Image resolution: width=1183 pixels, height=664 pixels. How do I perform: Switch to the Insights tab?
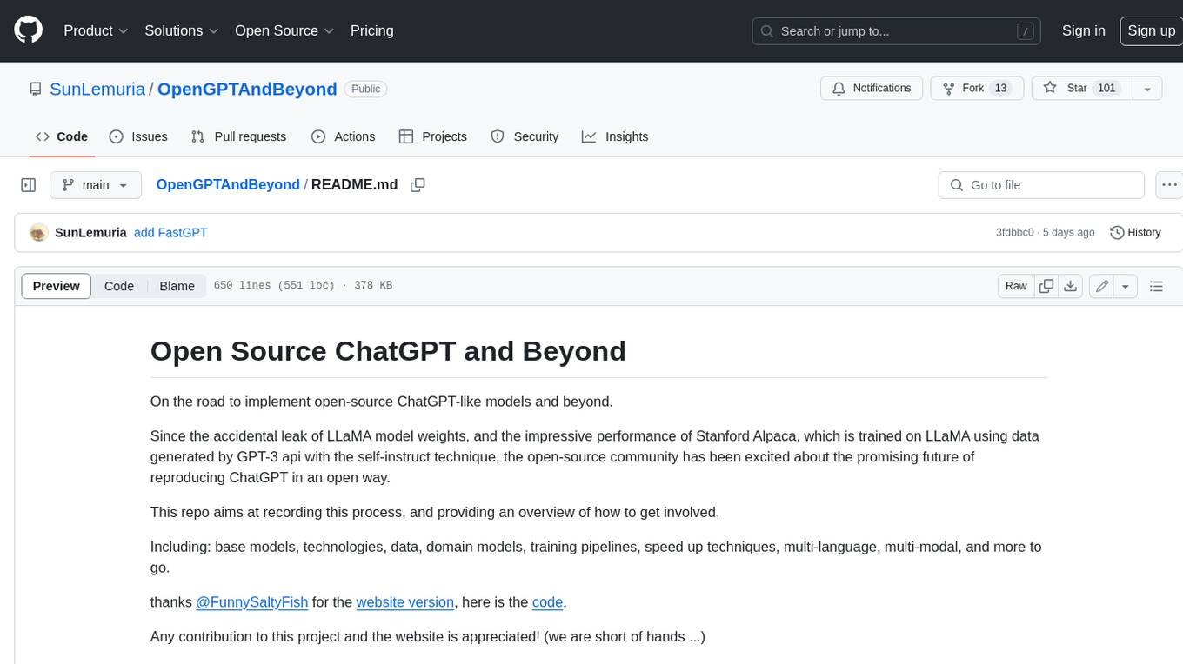tap(615, 136)
